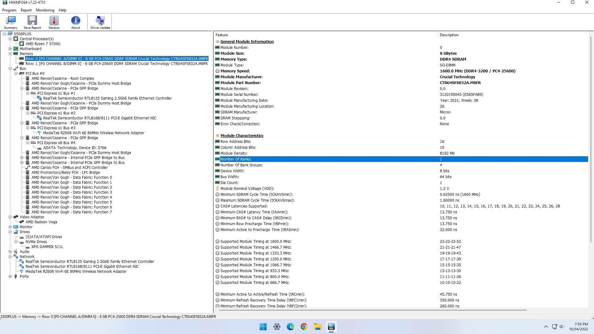Select the Module Serial Number row
This screenshot has height=334, width=594.
401,95
